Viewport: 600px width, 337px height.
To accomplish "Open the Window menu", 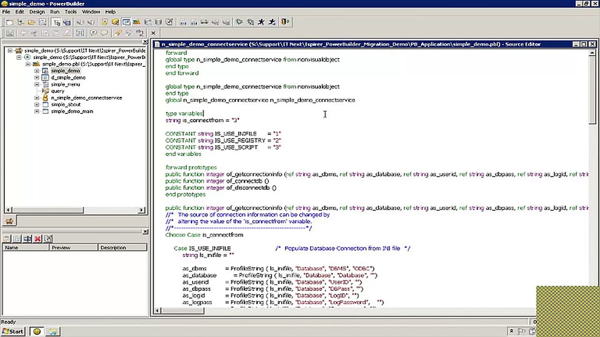I will [x=91, y=12].
